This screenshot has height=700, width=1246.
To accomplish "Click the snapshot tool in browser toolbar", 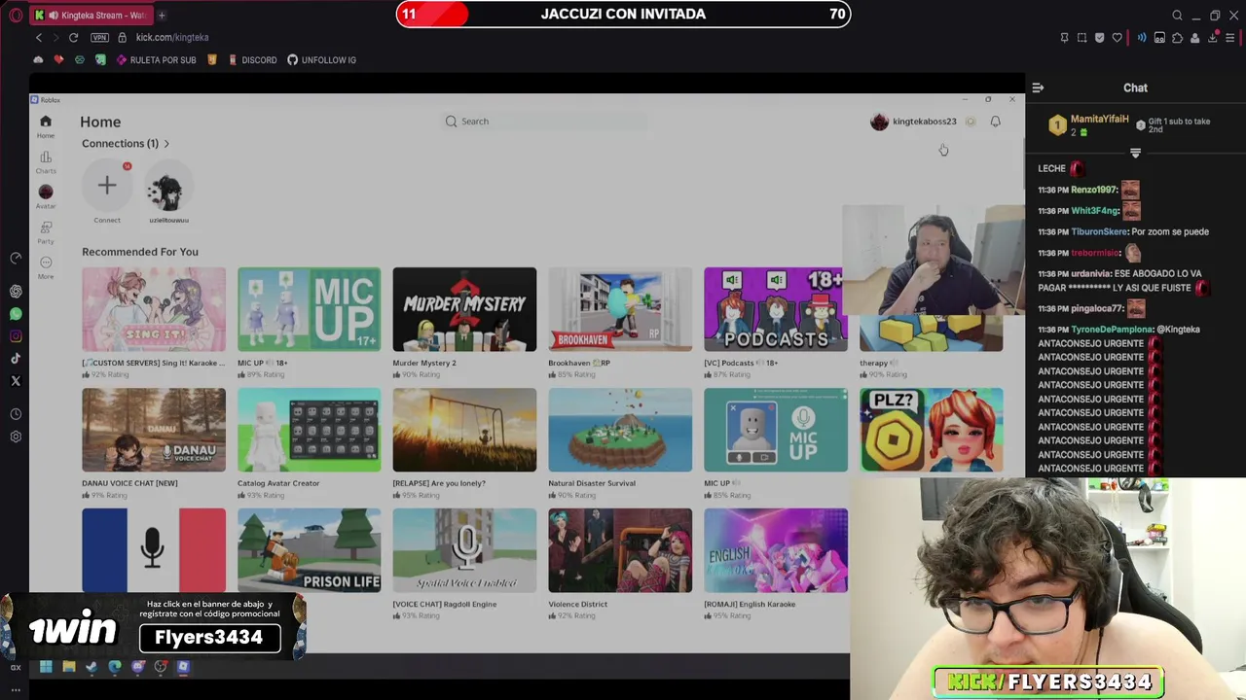I will tap(1082, 38).
